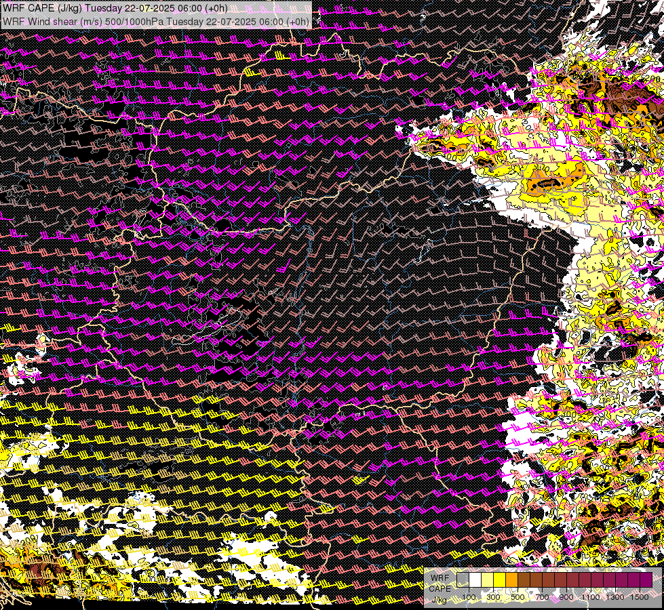Click the 1100 label on legend scale

tap(590, 597)
